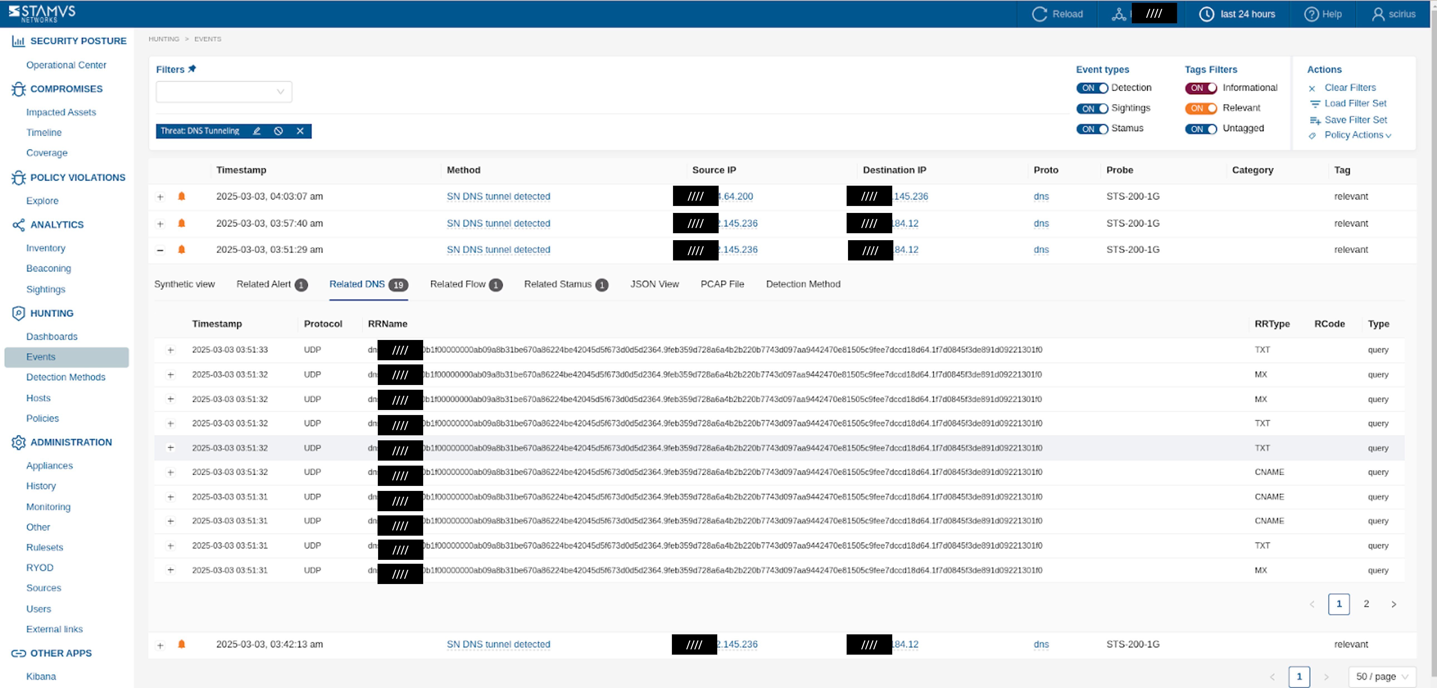Switch to Synthetic view tab
This screenshot has width=1437, height=688.
(x=184, y=284)
